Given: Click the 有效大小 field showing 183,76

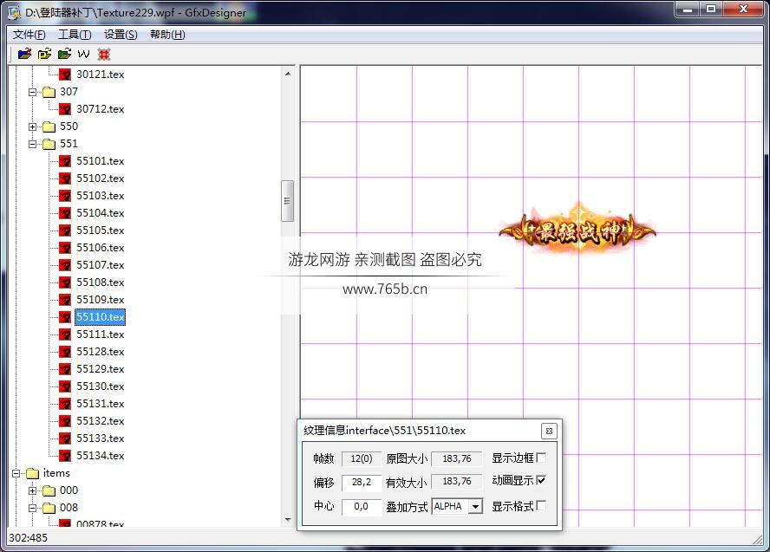Looking at the screenshot, I should [x=457, y=481].
